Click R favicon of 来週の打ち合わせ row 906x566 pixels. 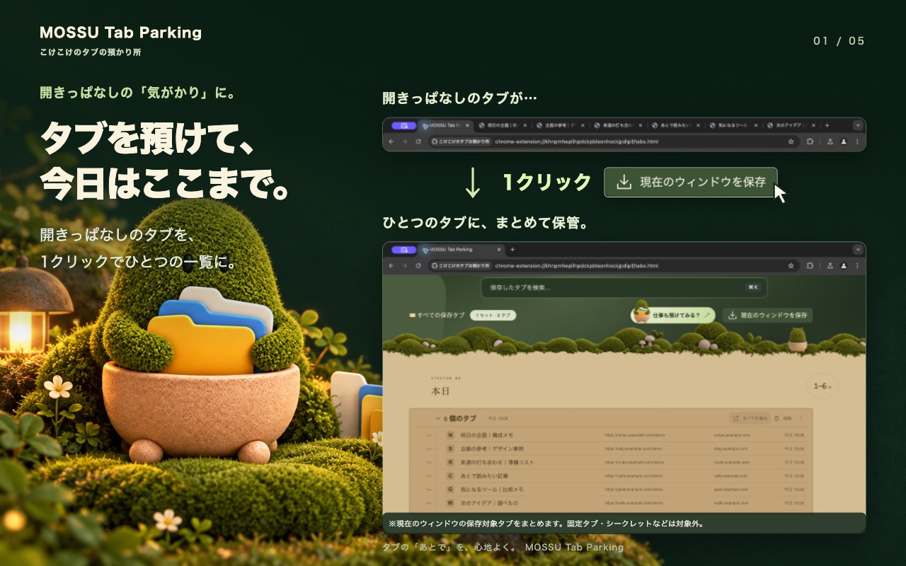click(450, 462)
